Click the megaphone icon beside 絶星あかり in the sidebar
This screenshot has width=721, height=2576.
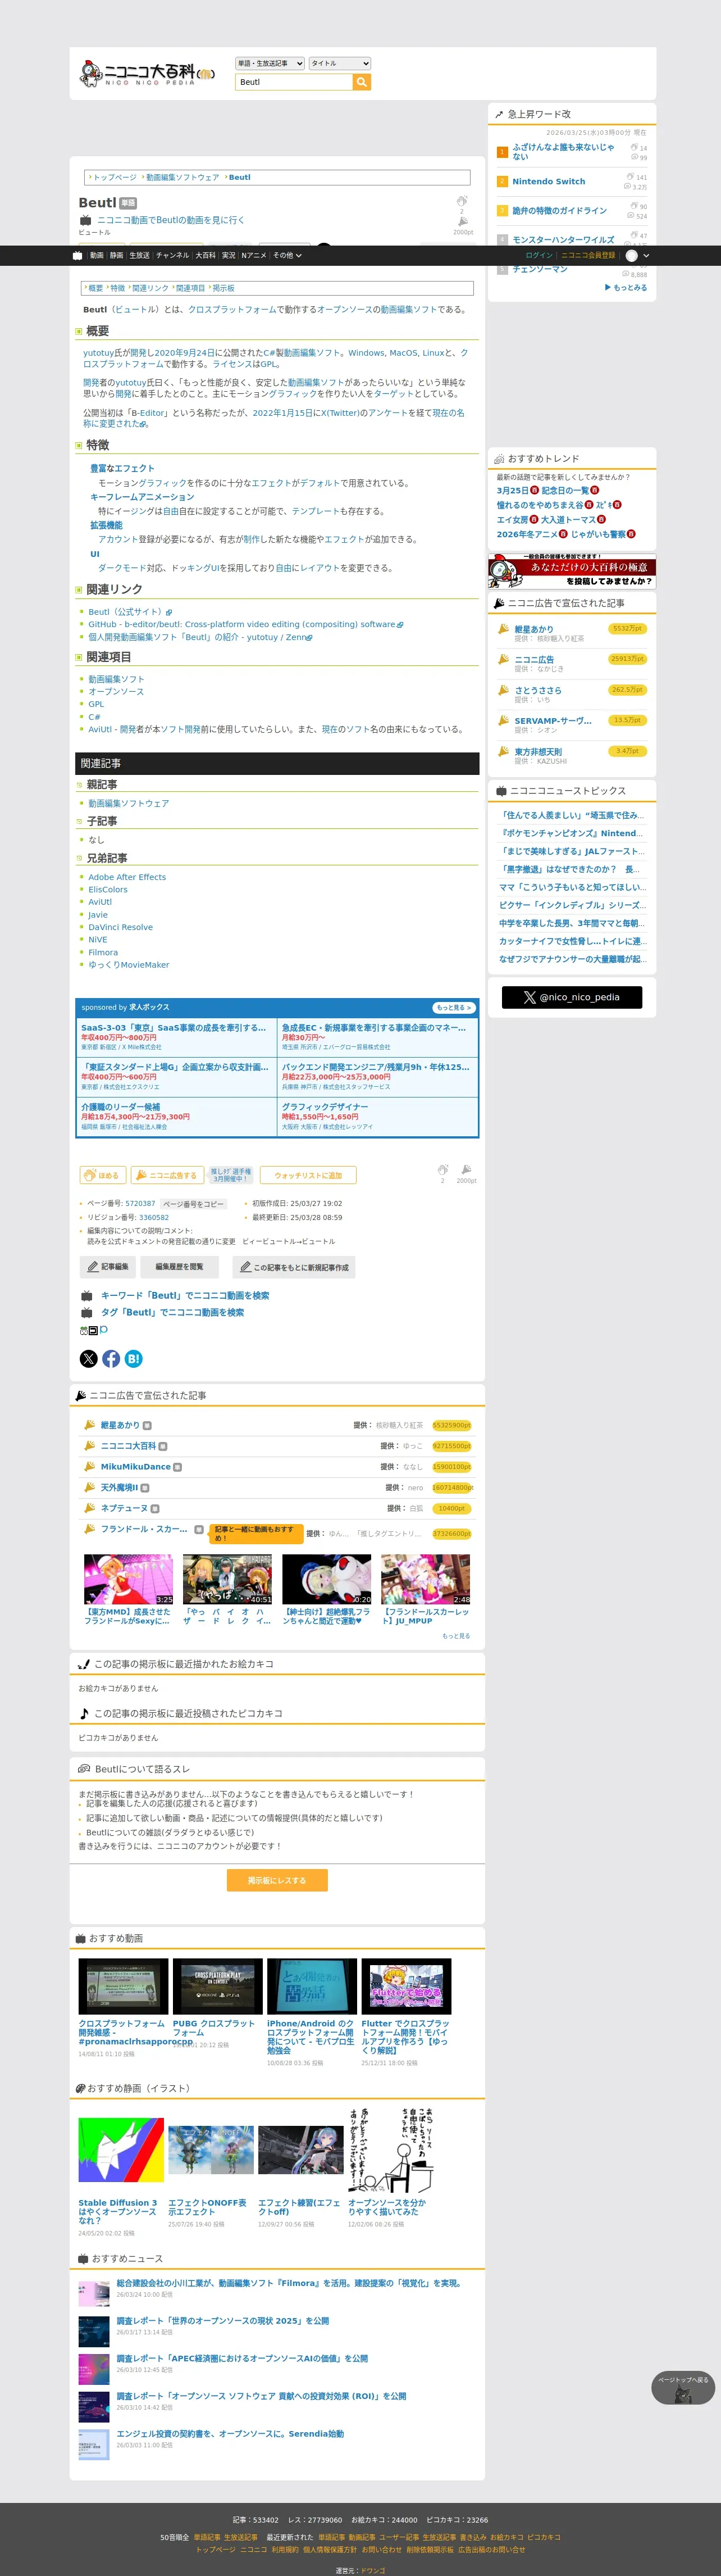coord(503,629)
